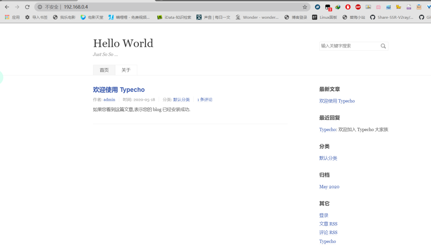Open the 导入书签 gear bookmark

click(x=36, y=17)
